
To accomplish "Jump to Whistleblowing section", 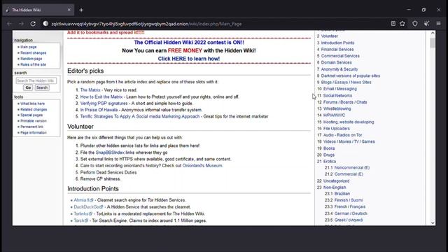I will click(337, 109).
